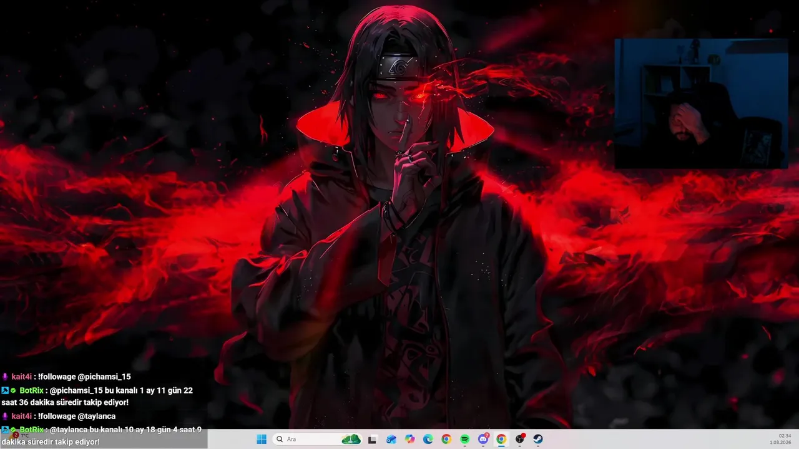The width and height of the screenshot is (799, 449).
Task: Open Discord with the notification badge
Action: [483, 439]
